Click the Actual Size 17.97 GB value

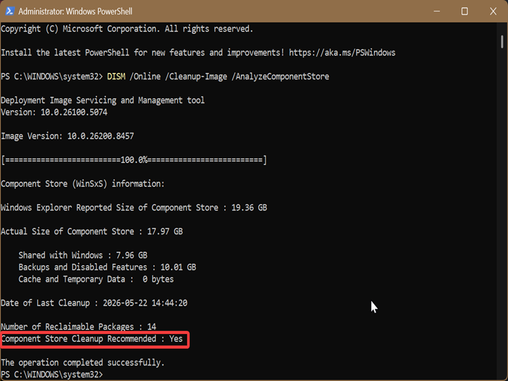165,232
